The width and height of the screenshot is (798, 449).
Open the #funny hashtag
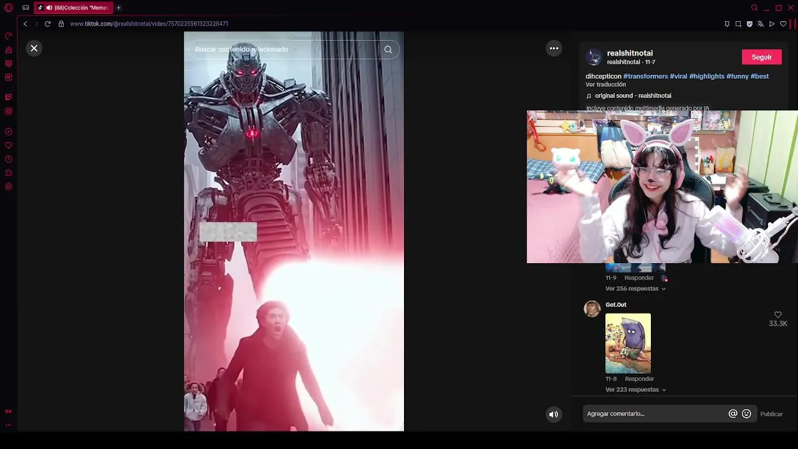(x=738, y=76)
